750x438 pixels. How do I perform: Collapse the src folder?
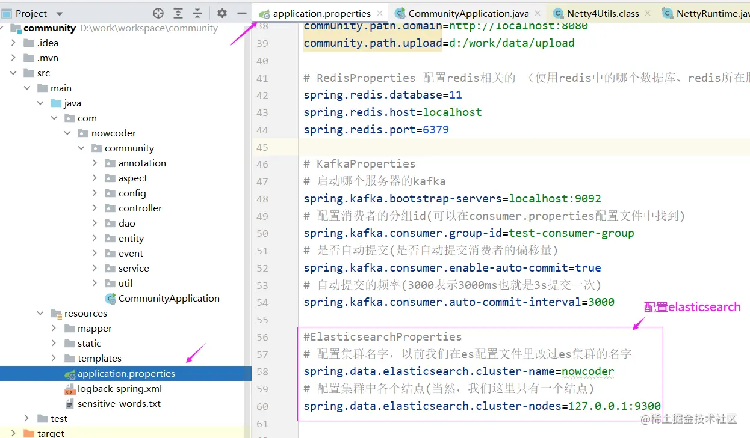click(13, 73)
